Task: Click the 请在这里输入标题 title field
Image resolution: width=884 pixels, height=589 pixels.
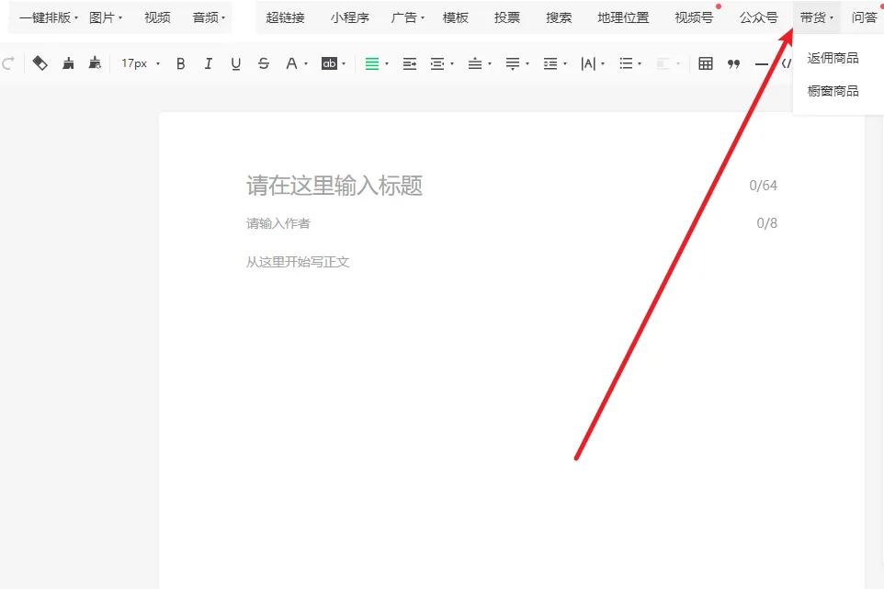Action: point(334,186)
